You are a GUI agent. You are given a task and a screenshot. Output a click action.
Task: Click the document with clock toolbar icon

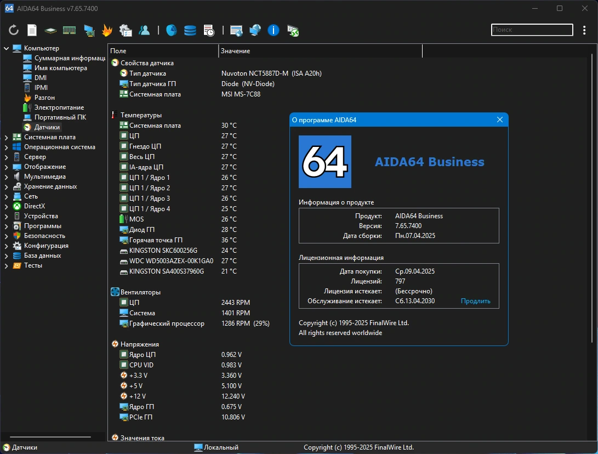[209, 31]
